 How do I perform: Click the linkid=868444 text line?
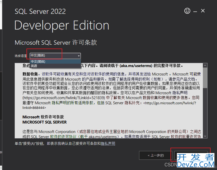[x=34, y=108]
